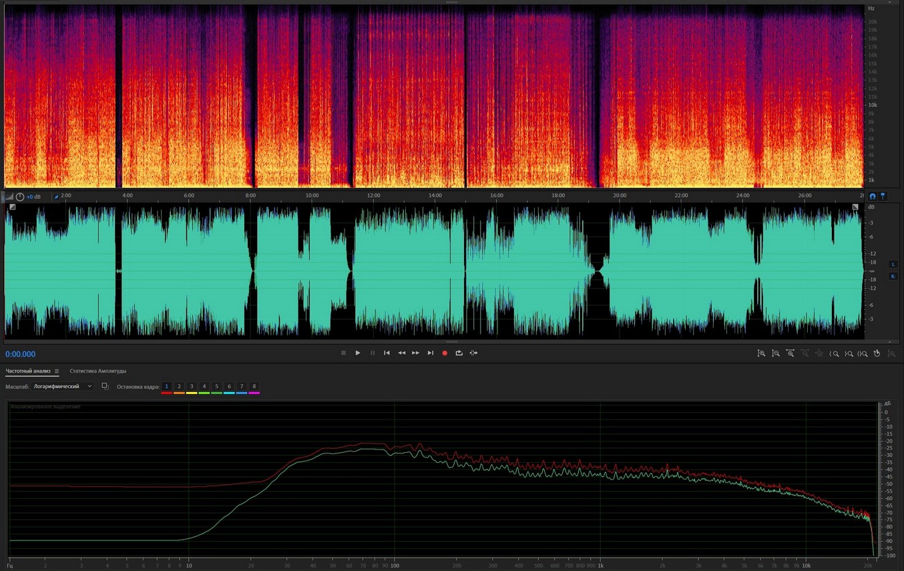Toggle the left channel L button

click(893, 264)
